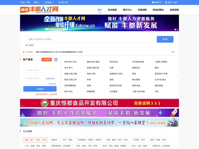The width and height of the screenshot is (199, 149).
Task: Open 职位搜索 navigation tab
Action: tap(112, 10)
